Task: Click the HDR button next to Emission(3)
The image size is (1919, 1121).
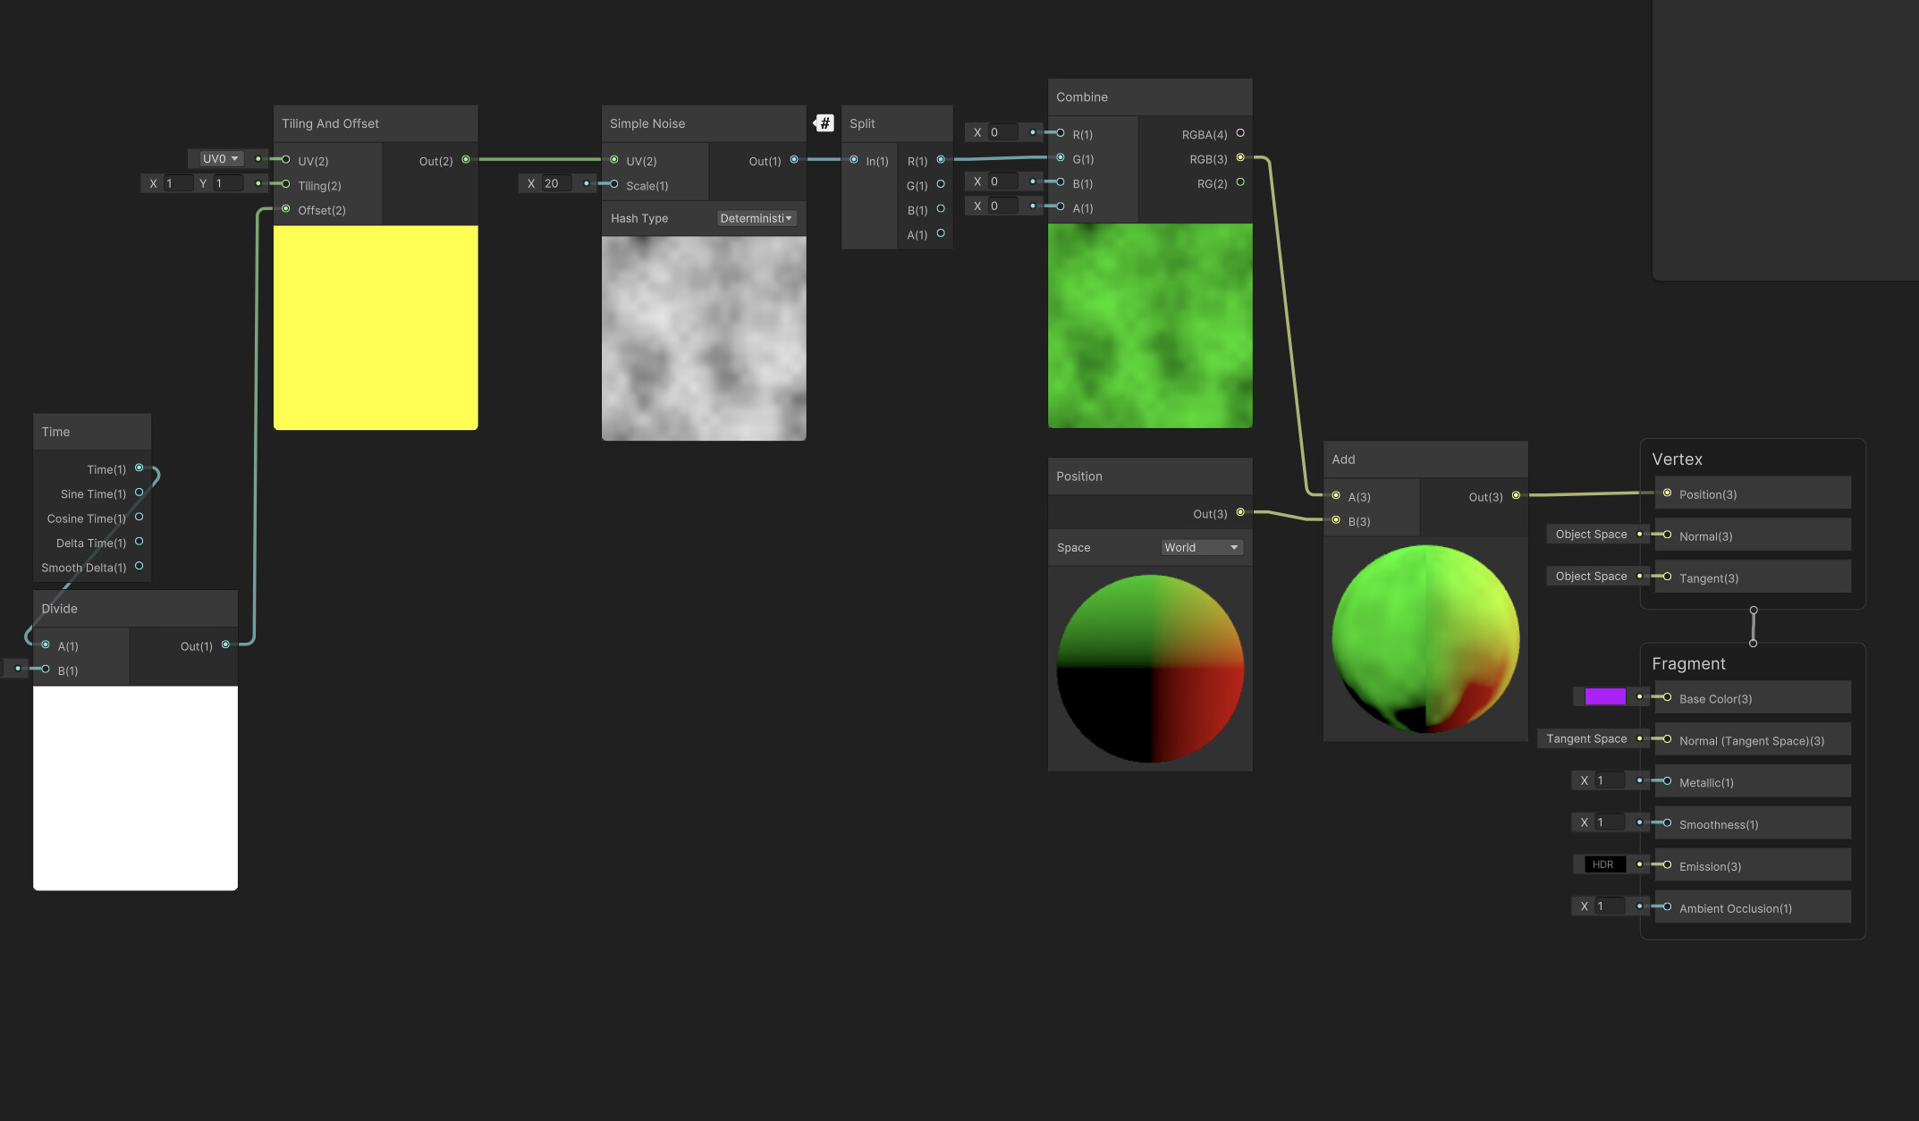Action: coord(1603,864)
